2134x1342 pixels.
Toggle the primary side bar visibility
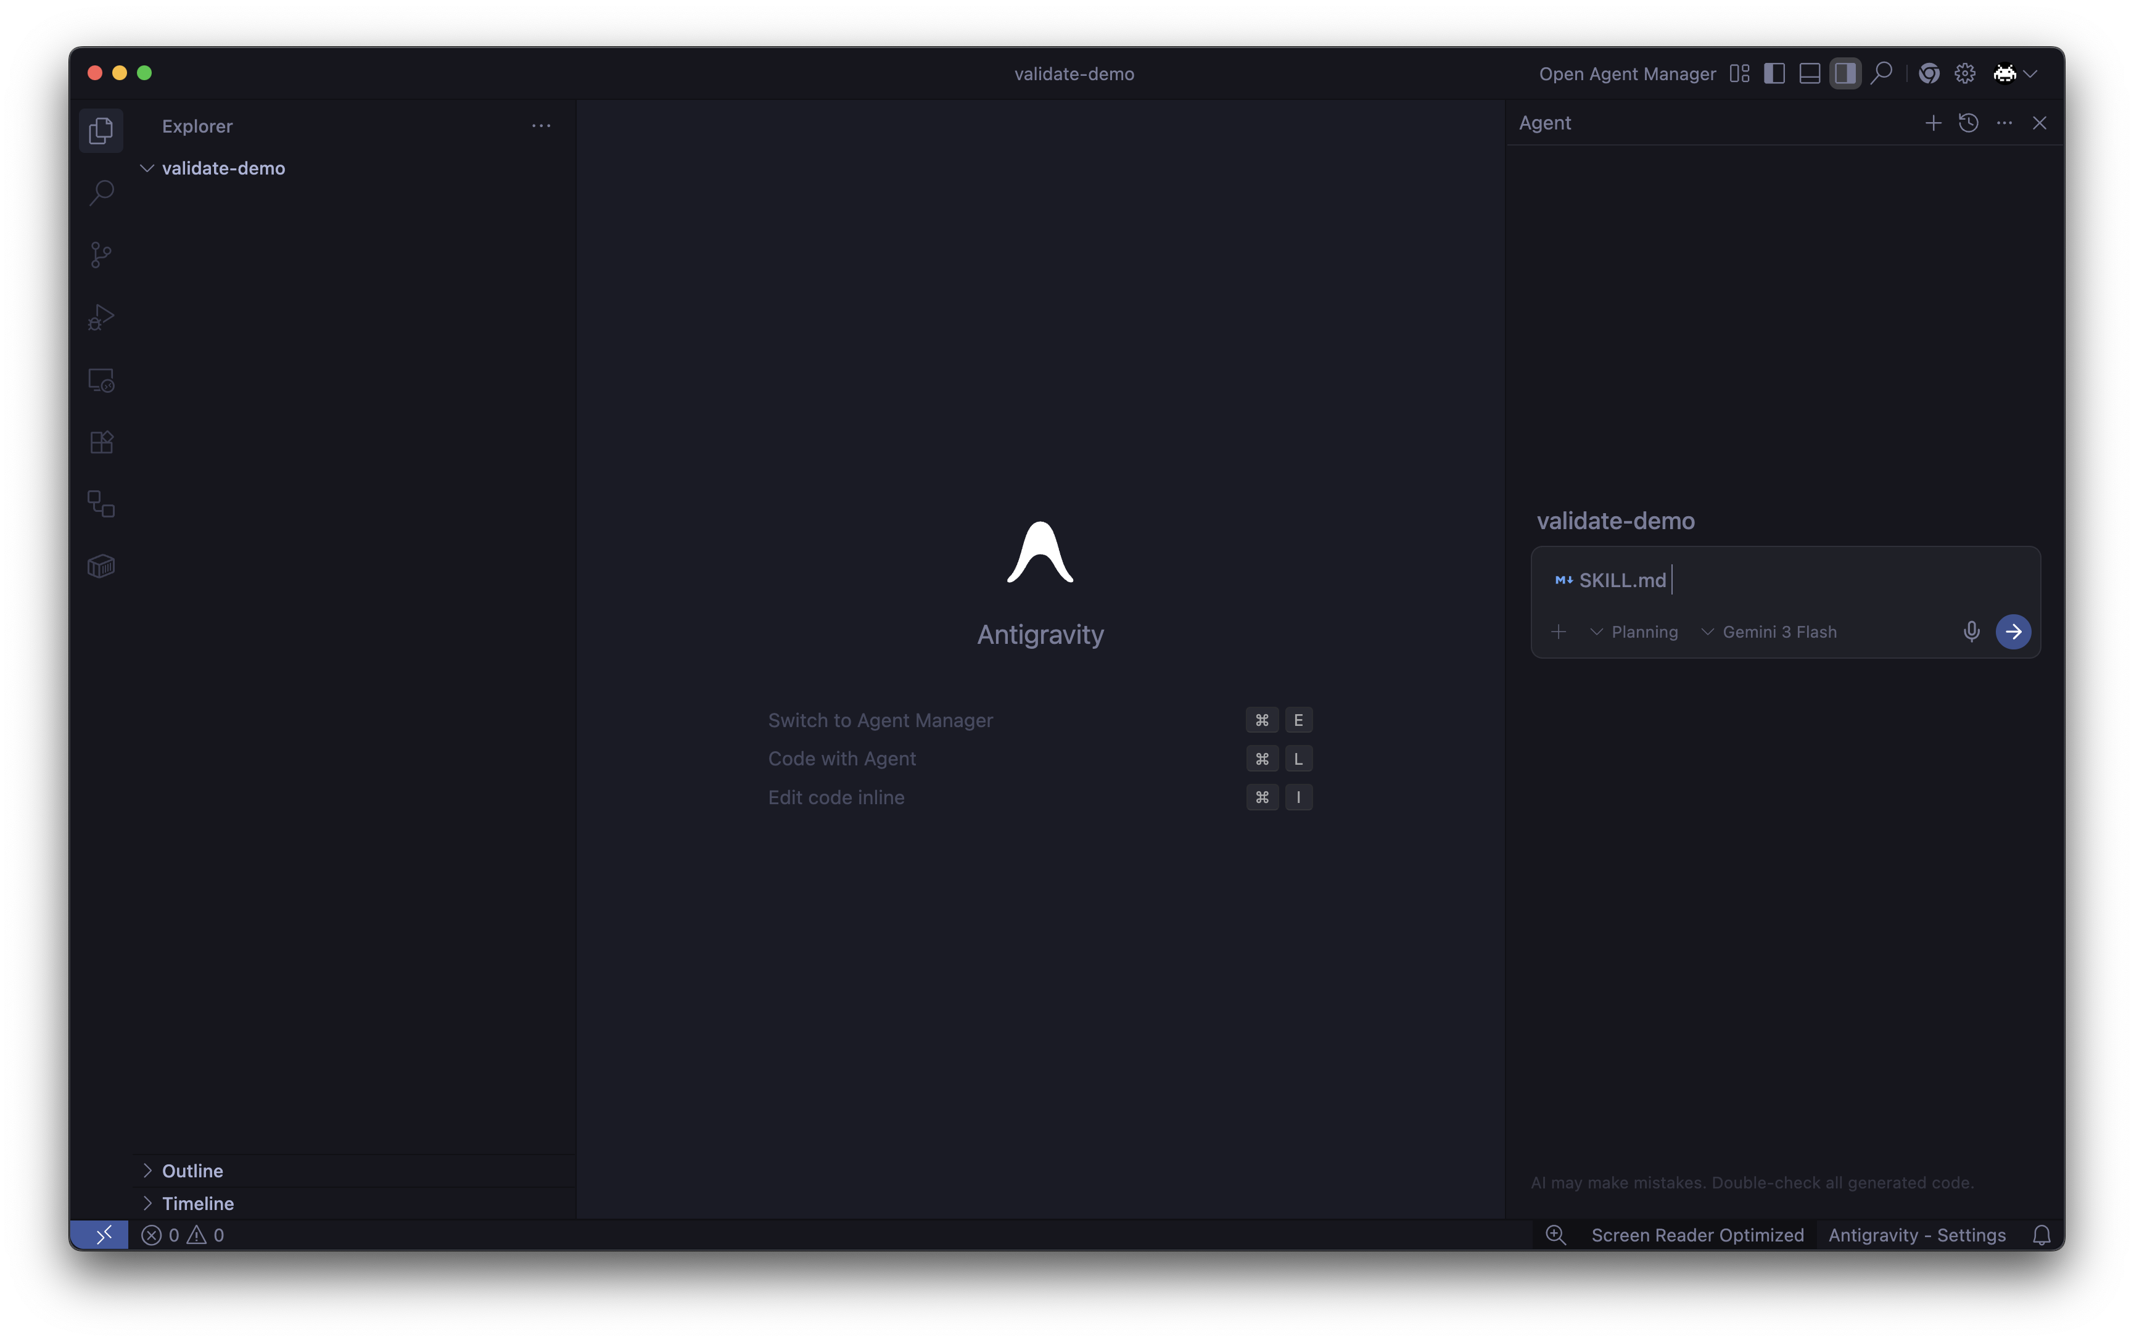(x=1774, y=73)
